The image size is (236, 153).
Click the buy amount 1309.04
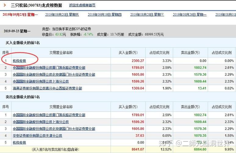[138, 88]
